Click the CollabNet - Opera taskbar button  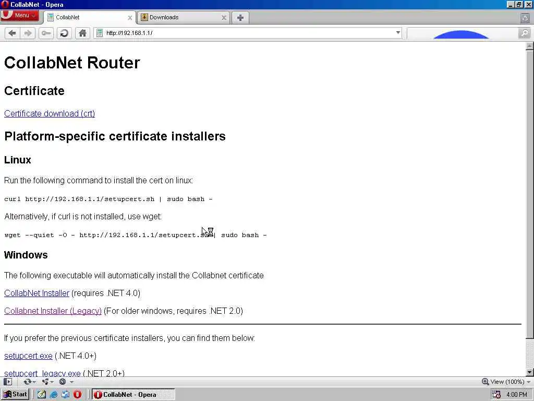click(x=133, y=395)
